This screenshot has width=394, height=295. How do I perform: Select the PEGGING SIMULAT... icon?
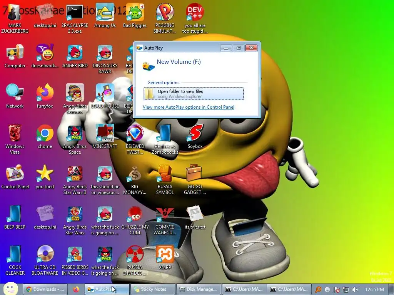pyautogui.click(x=165, y=18)
